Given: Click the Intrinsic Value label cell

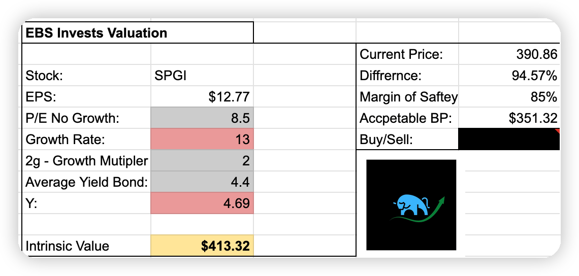Looking at the screenshot, I should coord(86,246).
